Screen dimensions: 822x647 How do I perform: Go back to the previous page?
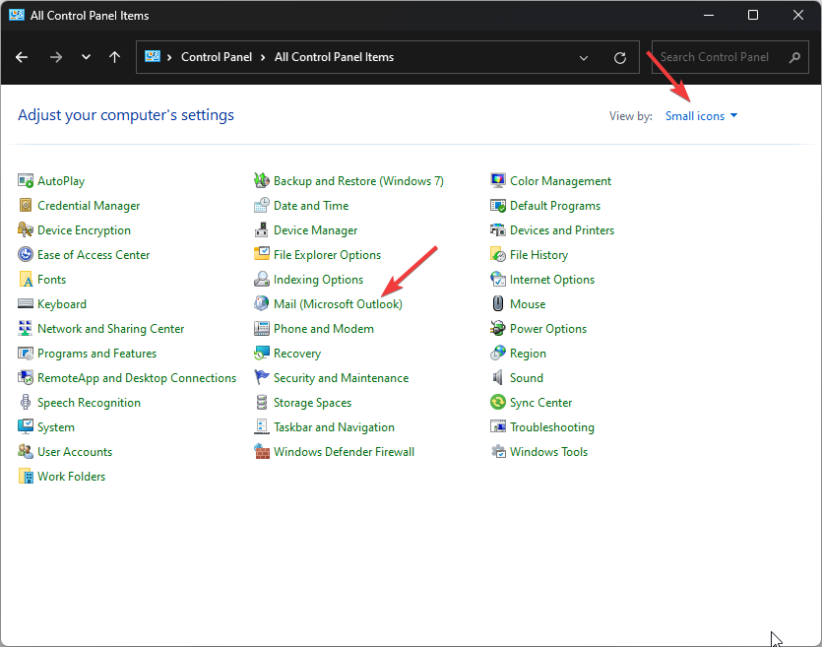[x=22, y=57]
